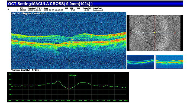Click the 'SSI' value 6/10
Image resolution: width=190 pixels, height=103 pixels.
coord(73,10)
